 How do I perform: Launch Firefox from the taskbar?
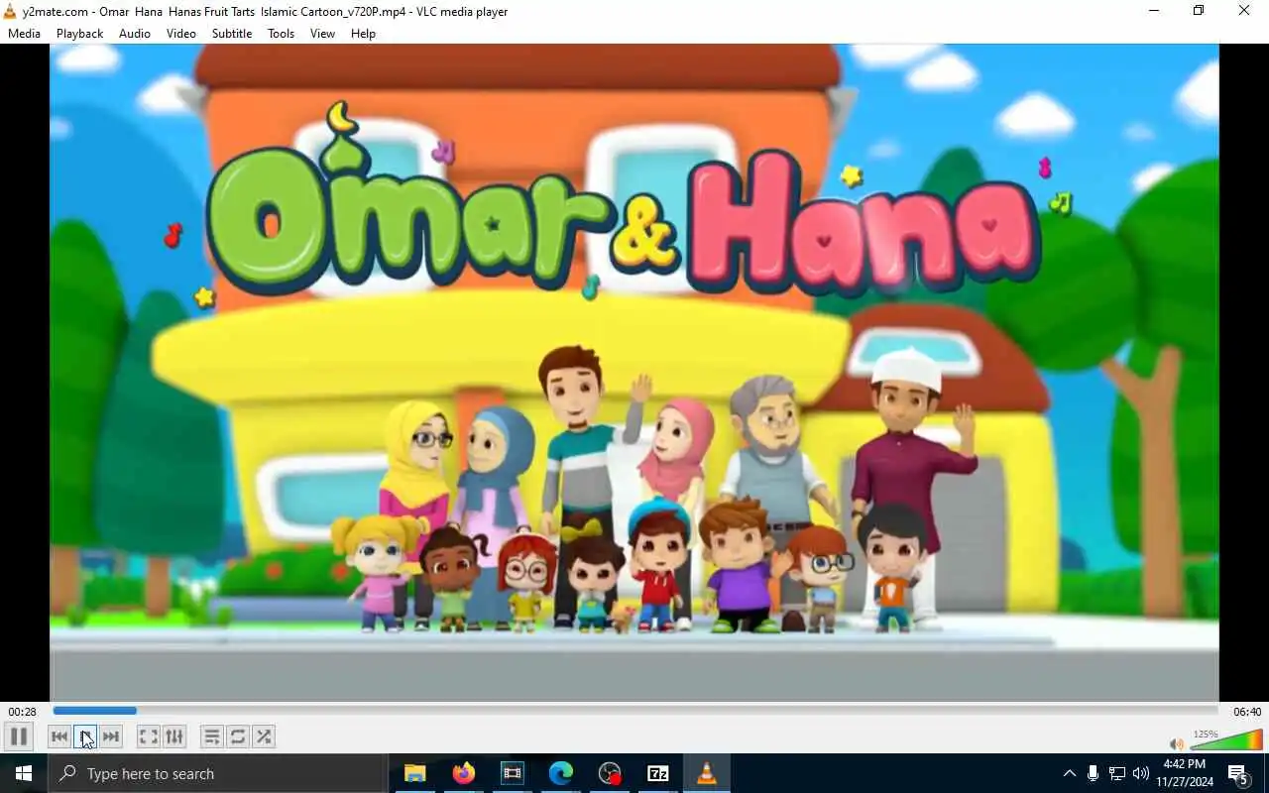tap(463, 773)
